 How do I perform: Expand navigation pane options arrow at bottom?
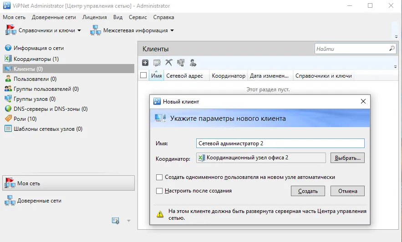tap(129, 221)
